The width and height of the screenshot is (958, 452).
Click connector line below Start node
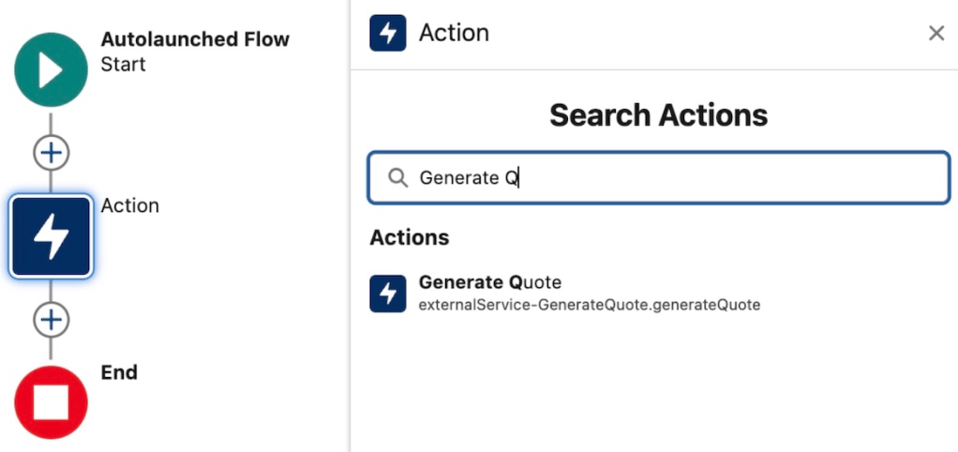point(51,120)
